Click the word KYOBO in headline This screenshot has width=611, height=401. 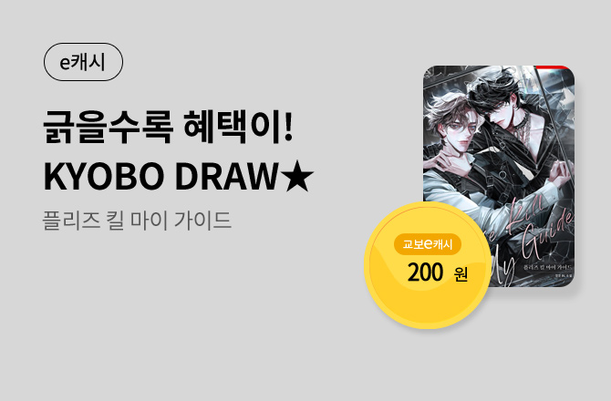[x=103, y=177]
